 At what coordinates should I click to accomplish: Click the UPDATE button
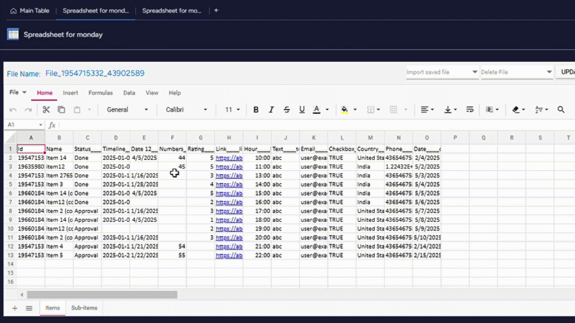click(566, 72)
